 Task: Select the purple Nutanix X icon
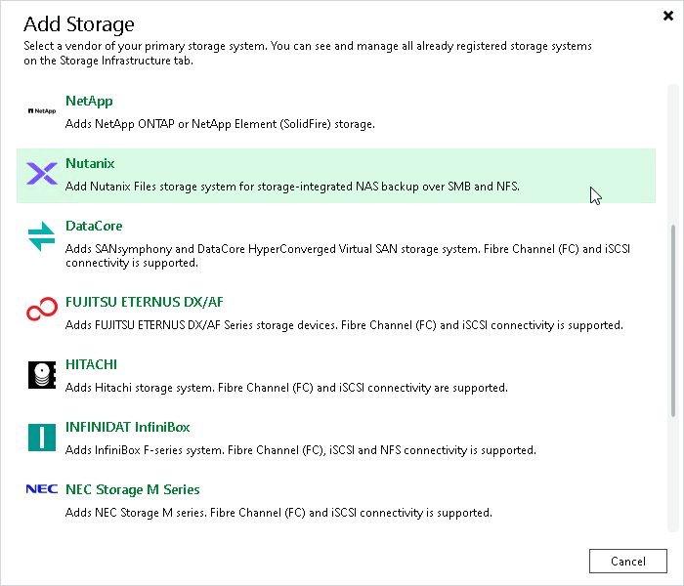point(42,174)
